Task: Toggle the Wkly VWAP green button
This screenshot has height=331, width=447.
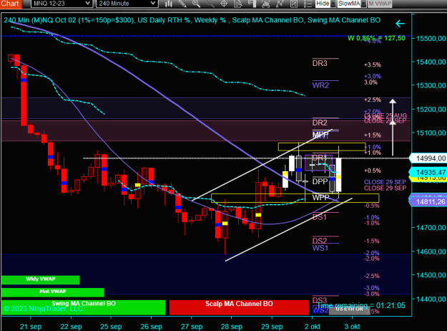Action: [x=41, y=279]
